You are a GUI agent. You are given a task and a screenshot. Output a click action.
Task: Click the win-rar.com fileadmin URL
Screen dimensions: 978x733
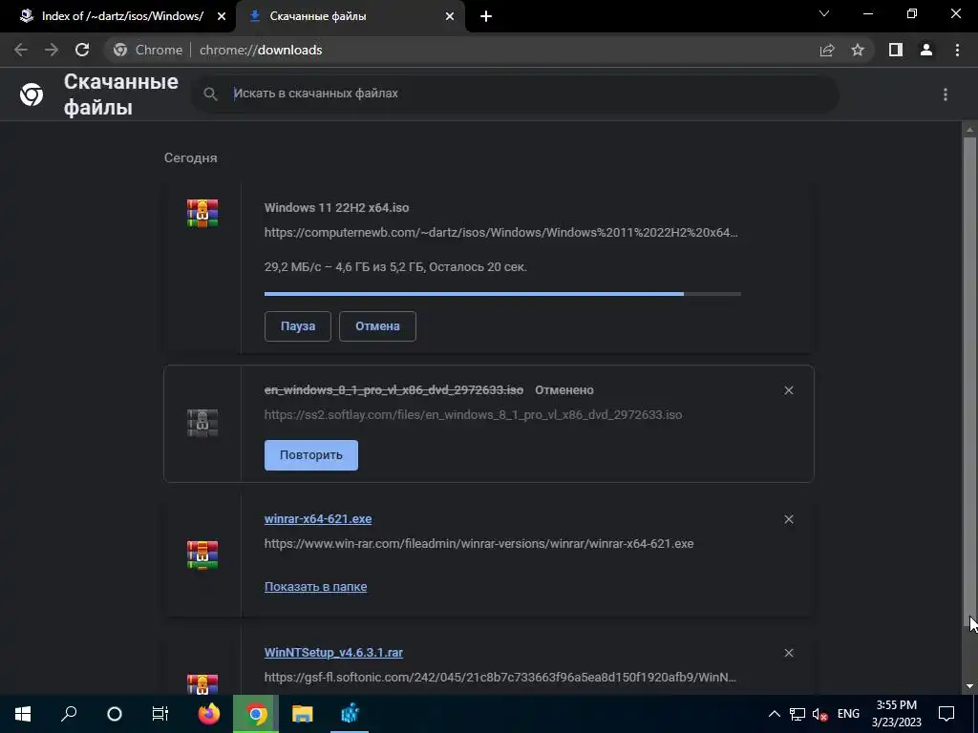click(479, 543)
